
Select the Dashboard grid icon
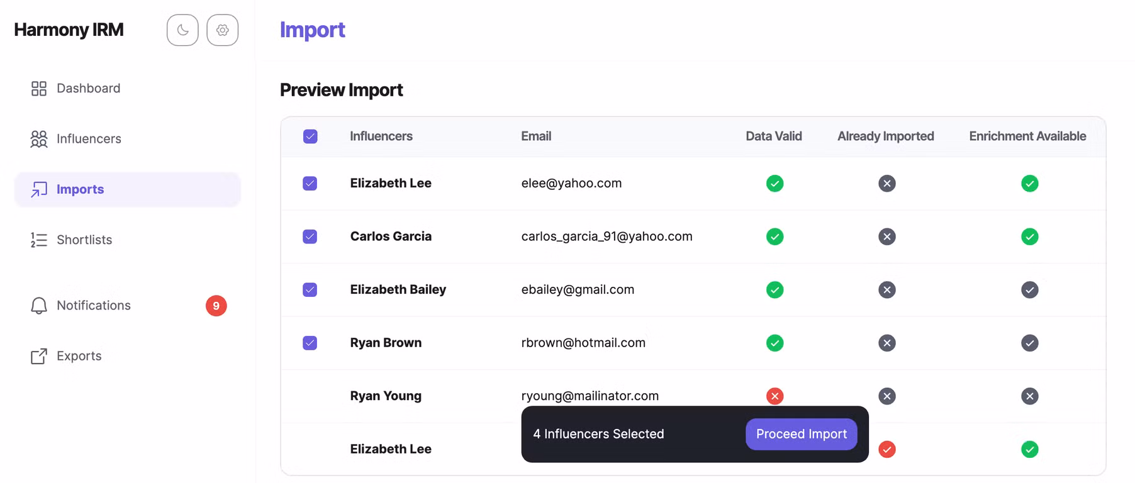click(38, 88)
